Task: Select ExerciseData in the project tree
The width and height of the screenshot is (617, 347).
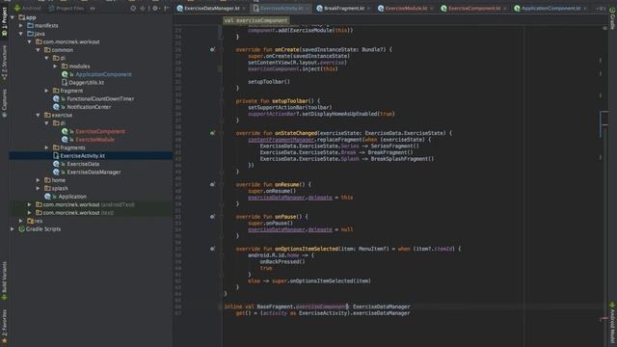Action: [x=83, y=164]
